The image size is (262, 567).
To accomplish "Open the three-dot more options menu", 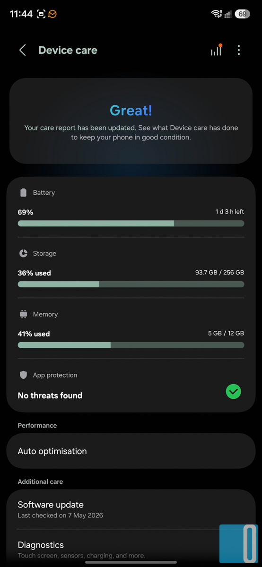I will 239,50.
